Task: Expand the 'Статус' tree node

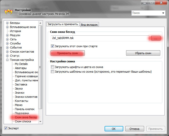Action: pos(7,56)
